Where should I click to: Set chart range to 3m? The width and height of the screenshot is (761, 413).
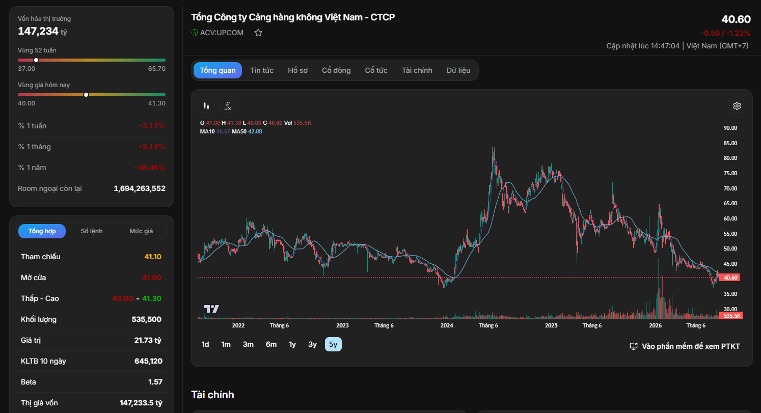tap(248, 345)
